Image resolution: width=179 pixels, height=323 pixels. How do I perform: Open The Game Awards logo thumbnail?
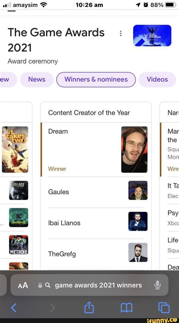point(152,36)
